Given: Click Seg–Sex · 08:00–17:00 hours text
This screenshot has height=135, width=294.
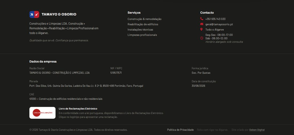Looking at the screenshot, I should pyautogui.click(x=219, y=35).
